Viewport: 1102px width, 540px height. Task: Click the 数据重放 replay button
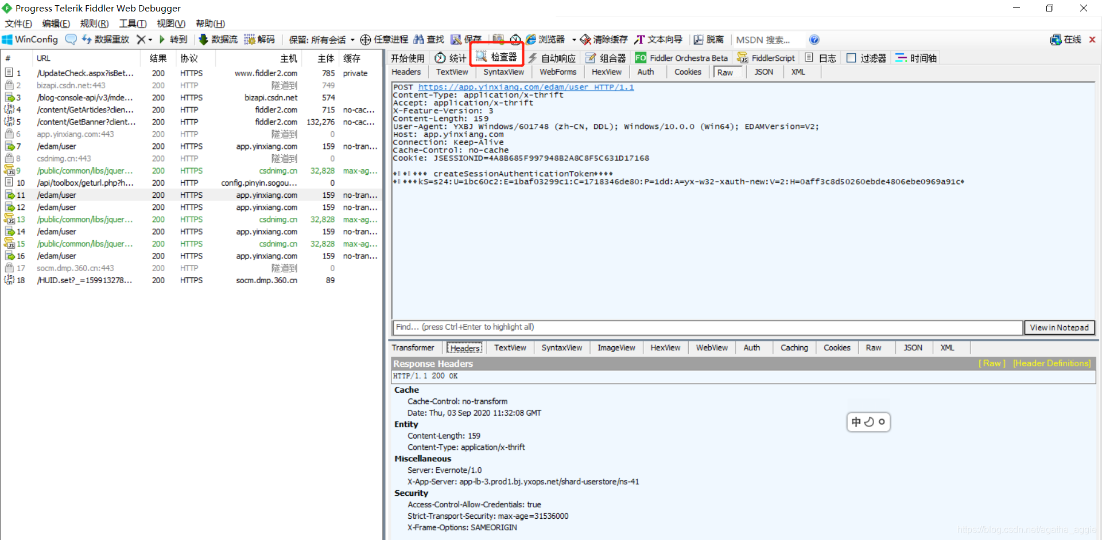pyautogui.click(x=106, y=40)
